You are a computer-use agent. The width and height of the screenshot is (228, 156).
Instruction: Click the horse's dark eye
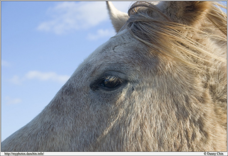(111, 83)
